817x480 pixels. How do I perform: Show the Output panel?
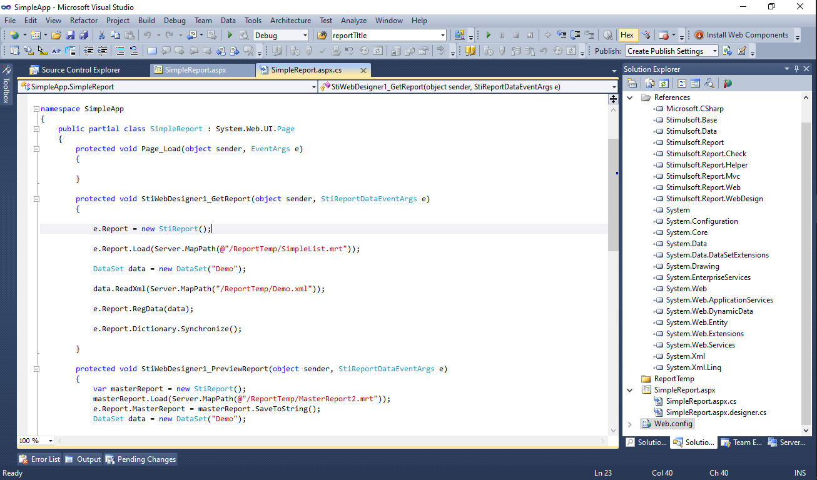(83, 459)
